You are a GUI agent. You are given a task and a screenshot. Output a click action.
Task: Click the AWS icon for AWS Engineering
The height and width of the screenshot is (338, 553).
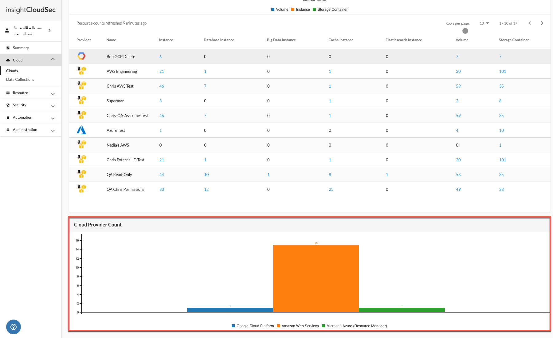81,71
